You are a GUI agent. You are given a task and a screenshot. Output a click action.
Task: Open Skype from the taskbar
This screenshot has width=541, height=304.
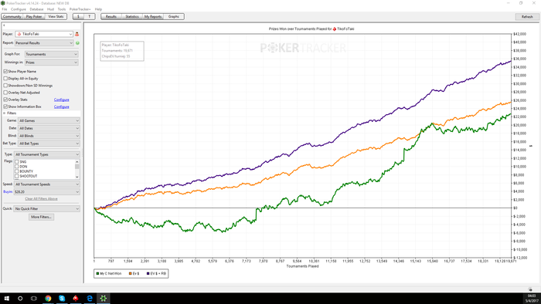tap(62, 299)
